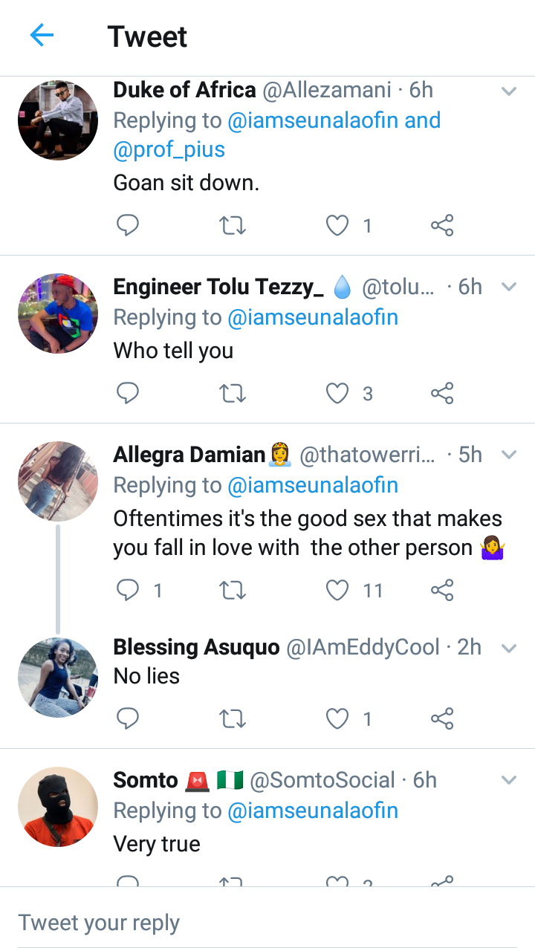Viewport: 535px width, 948px height.
Task: Open reply thread on Allegra Damian's tweet
Action: click(x=128, y=590)
